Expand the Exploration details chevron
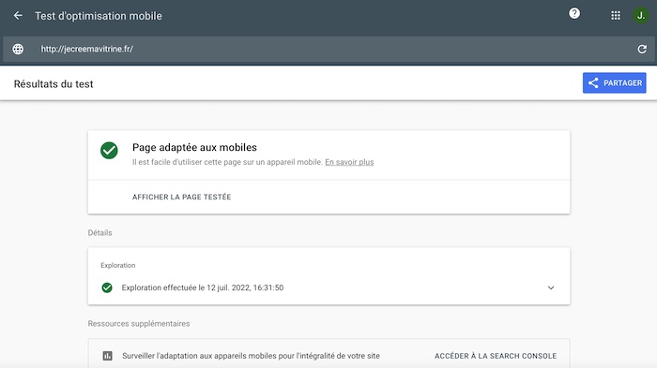The width and height of the screenshot is (657, 368). click(551, 287)
